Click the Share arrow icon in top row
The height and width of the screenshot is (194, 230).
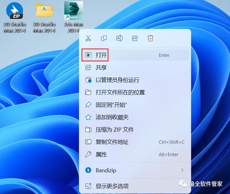click(135, 38)
